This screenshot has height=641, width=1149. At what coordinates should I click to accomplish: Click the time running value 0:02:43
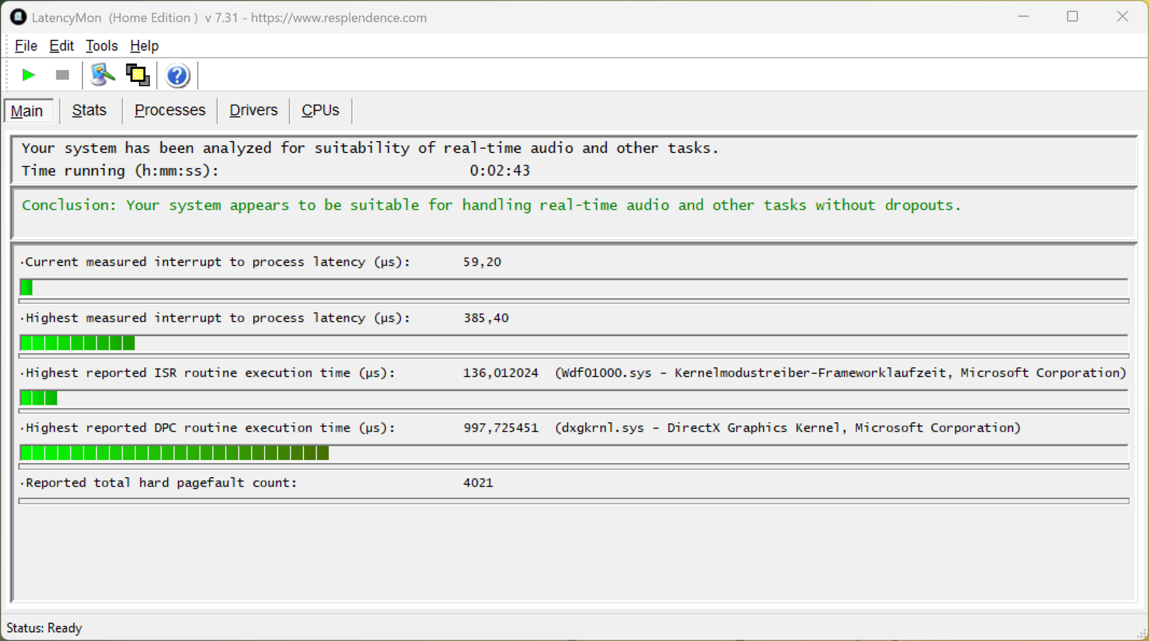point(500,170)
